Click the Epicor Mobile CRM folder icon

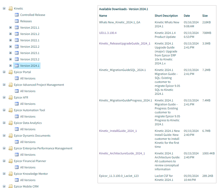(10, 186)
